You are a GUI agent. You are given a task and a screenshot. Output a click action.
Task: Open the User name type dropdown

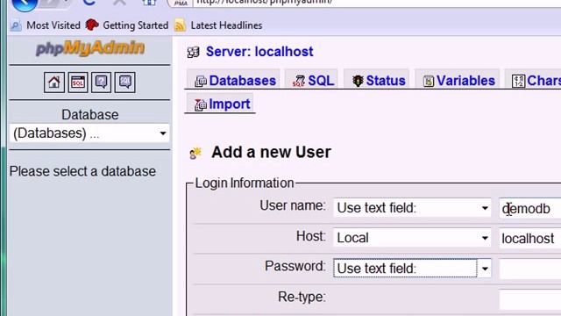412,208
